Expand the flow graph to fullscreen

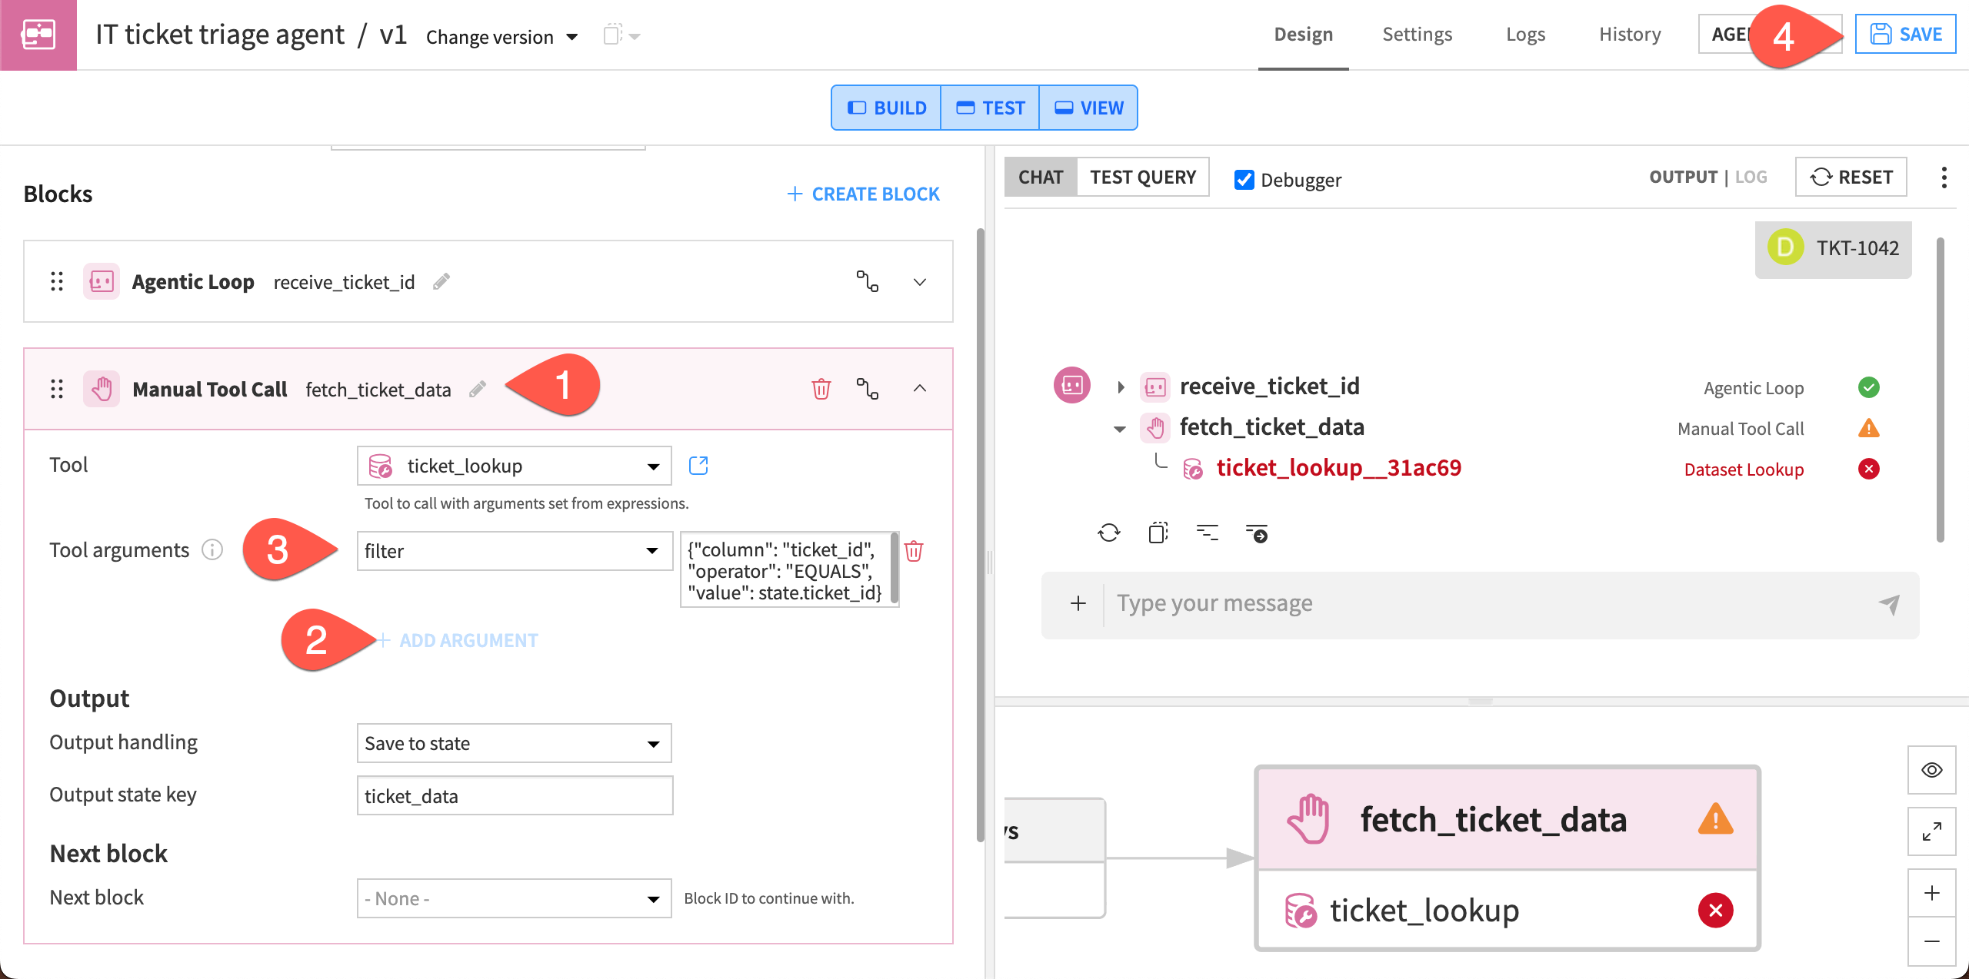coord(1932,831)
